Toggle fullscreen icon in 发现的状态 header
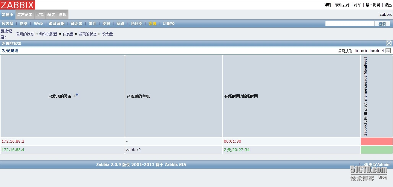The width and height of the screenshot is (393, 187). tap(389, 43)
